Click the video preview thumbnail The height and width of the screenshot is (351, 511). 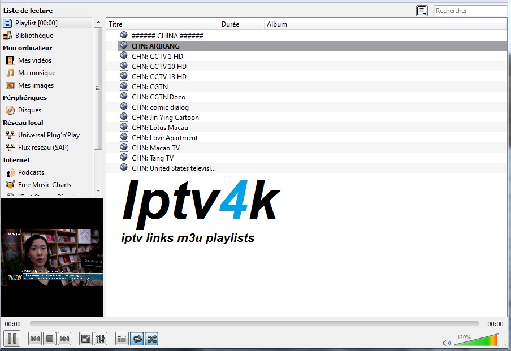click(52, 257)
